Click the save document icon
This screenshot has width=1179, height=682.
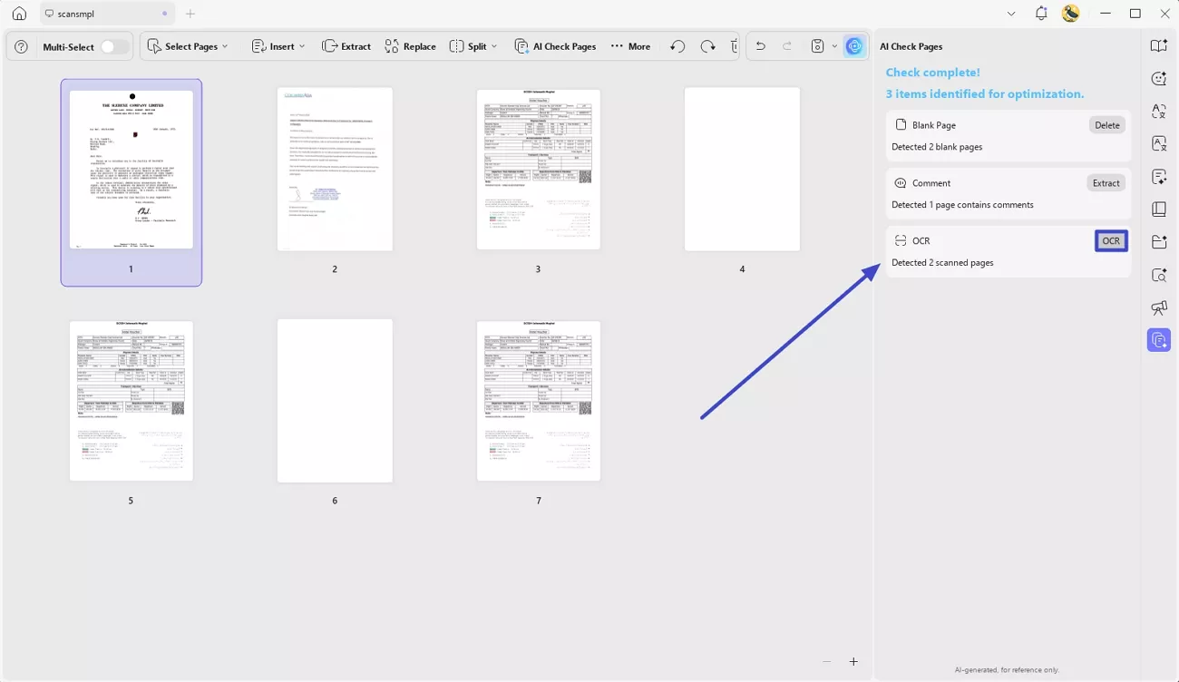click(x=819, y=45)
